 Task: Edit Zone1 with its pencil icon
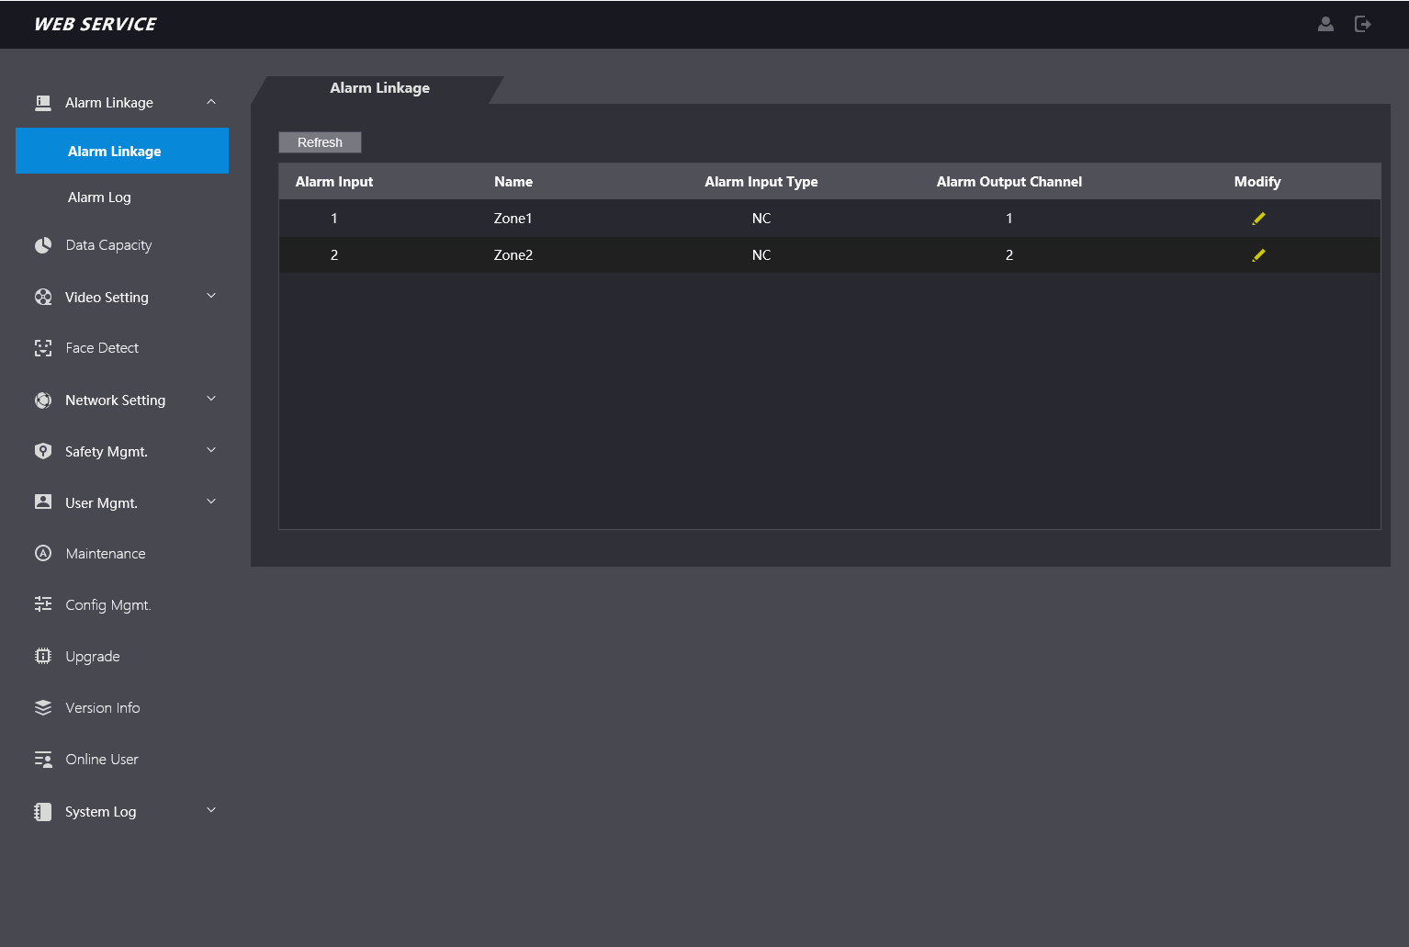(1258, 219)
